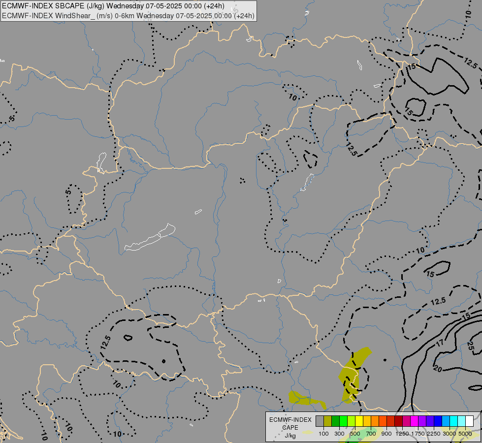The width and height of the screenshot is (482, 443).
Task: Select the pure blue legend swatch
Action: click(438, 421)
